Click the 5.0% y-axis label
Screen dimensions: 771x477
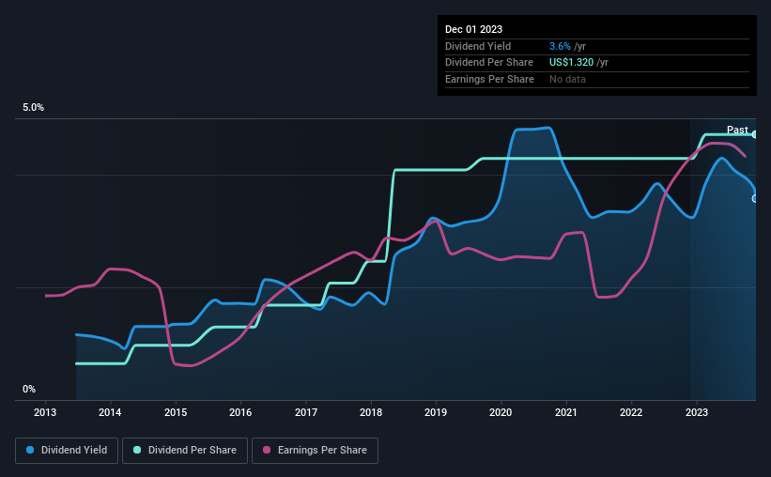33,108
